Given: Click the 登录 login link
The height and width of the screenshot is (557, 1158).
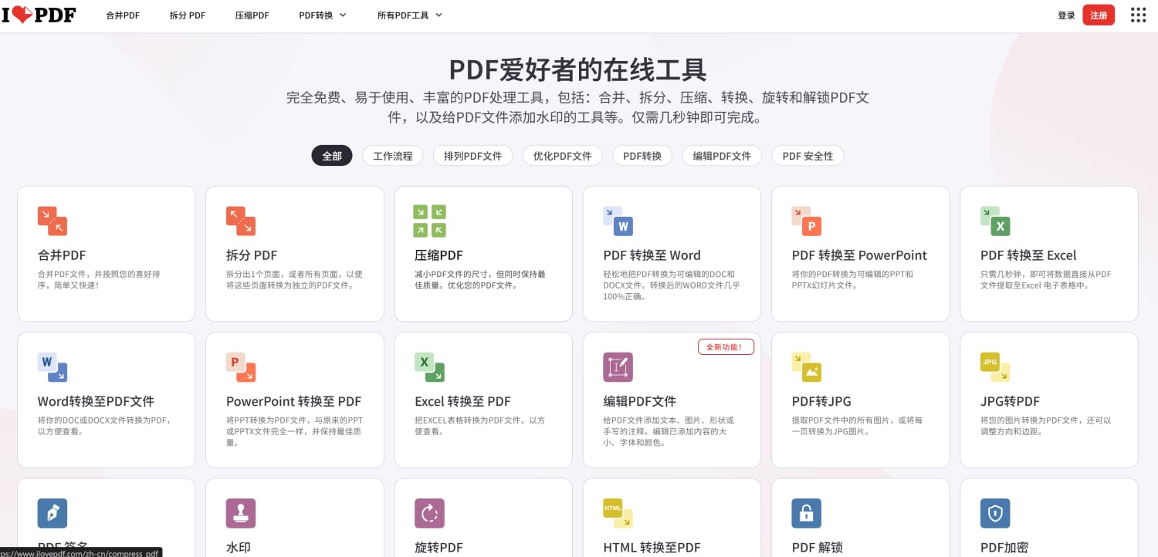Looking at the screenshot, I should [x=1066, y=15].
